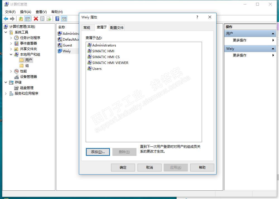Viewport: 279px width, 199px height.
Task: Select the Users group in member list
Action: click(x=94, y=69)
